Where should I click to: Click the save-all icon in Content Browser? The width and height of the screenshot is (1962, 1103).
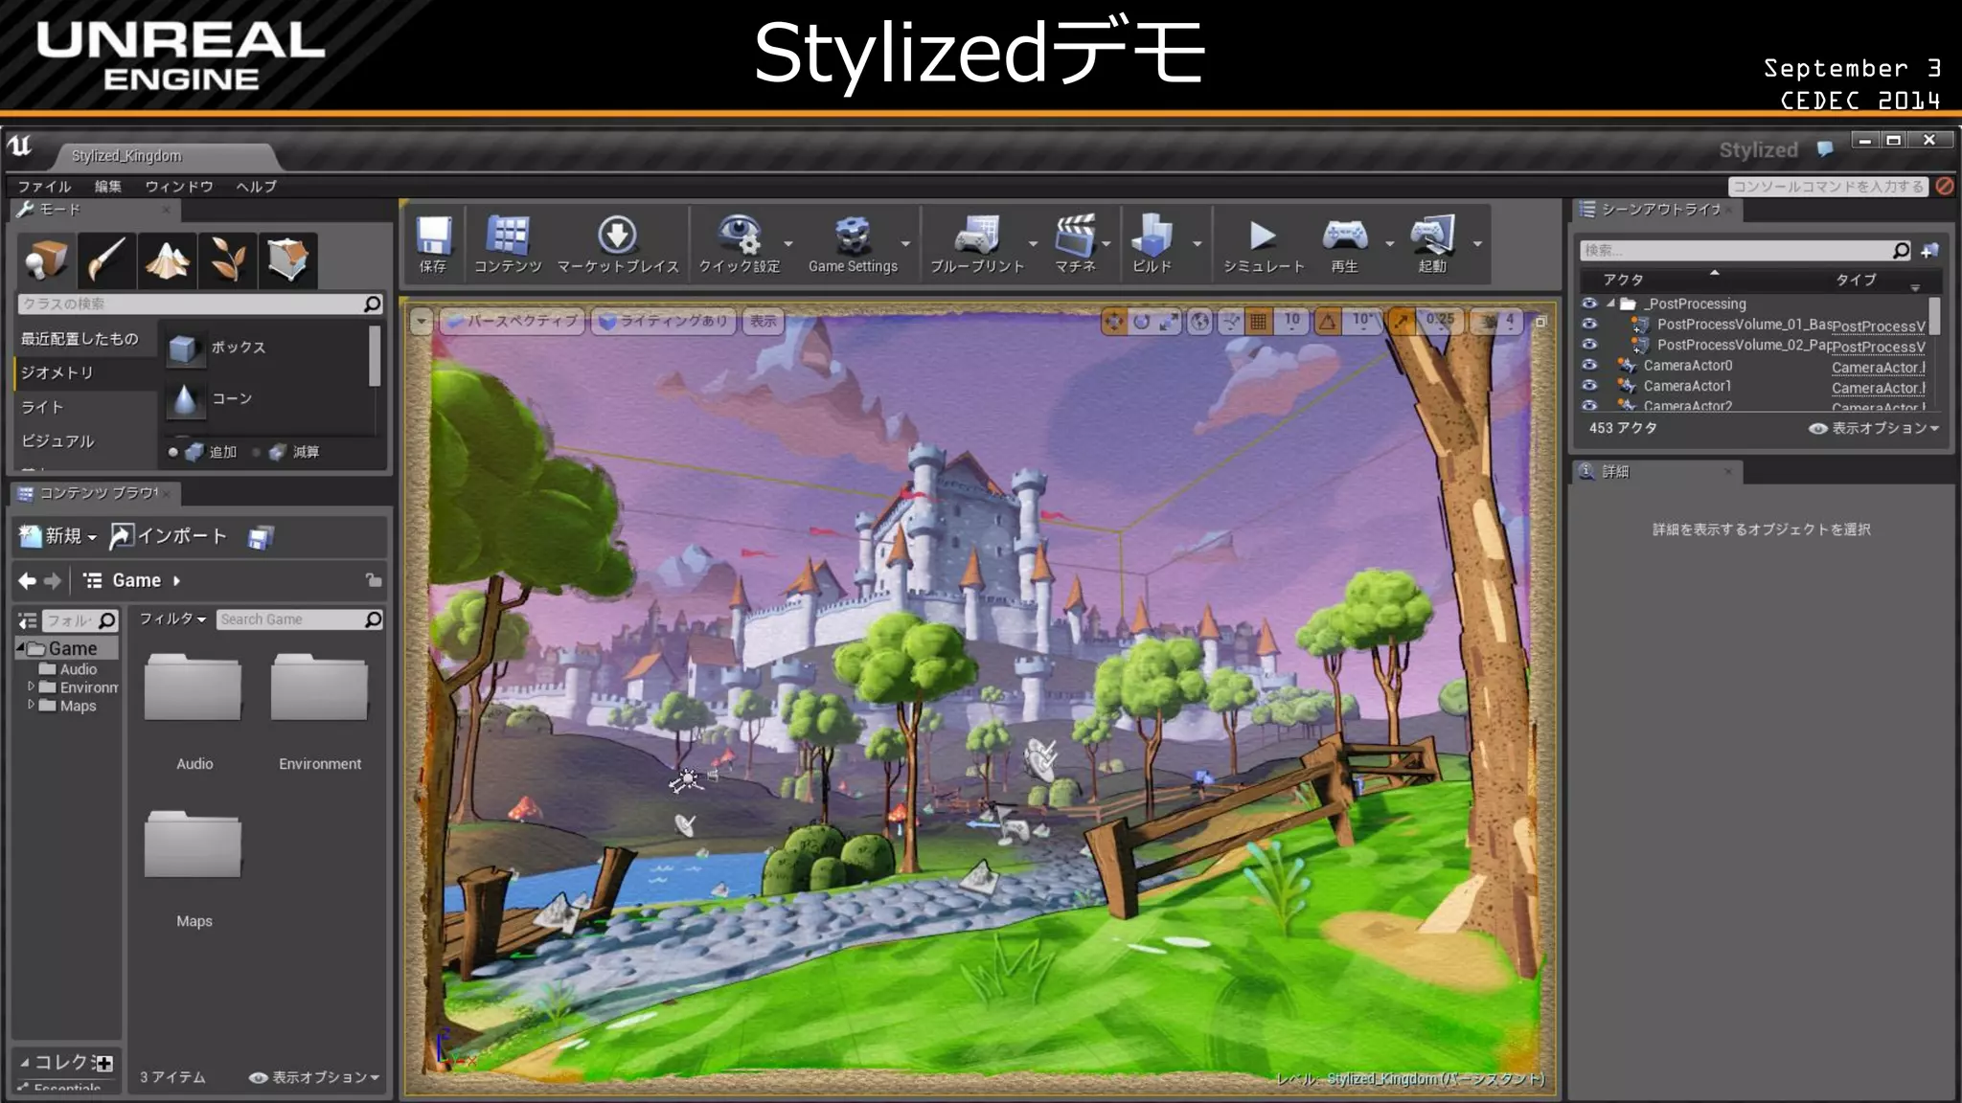click(261, 538)
